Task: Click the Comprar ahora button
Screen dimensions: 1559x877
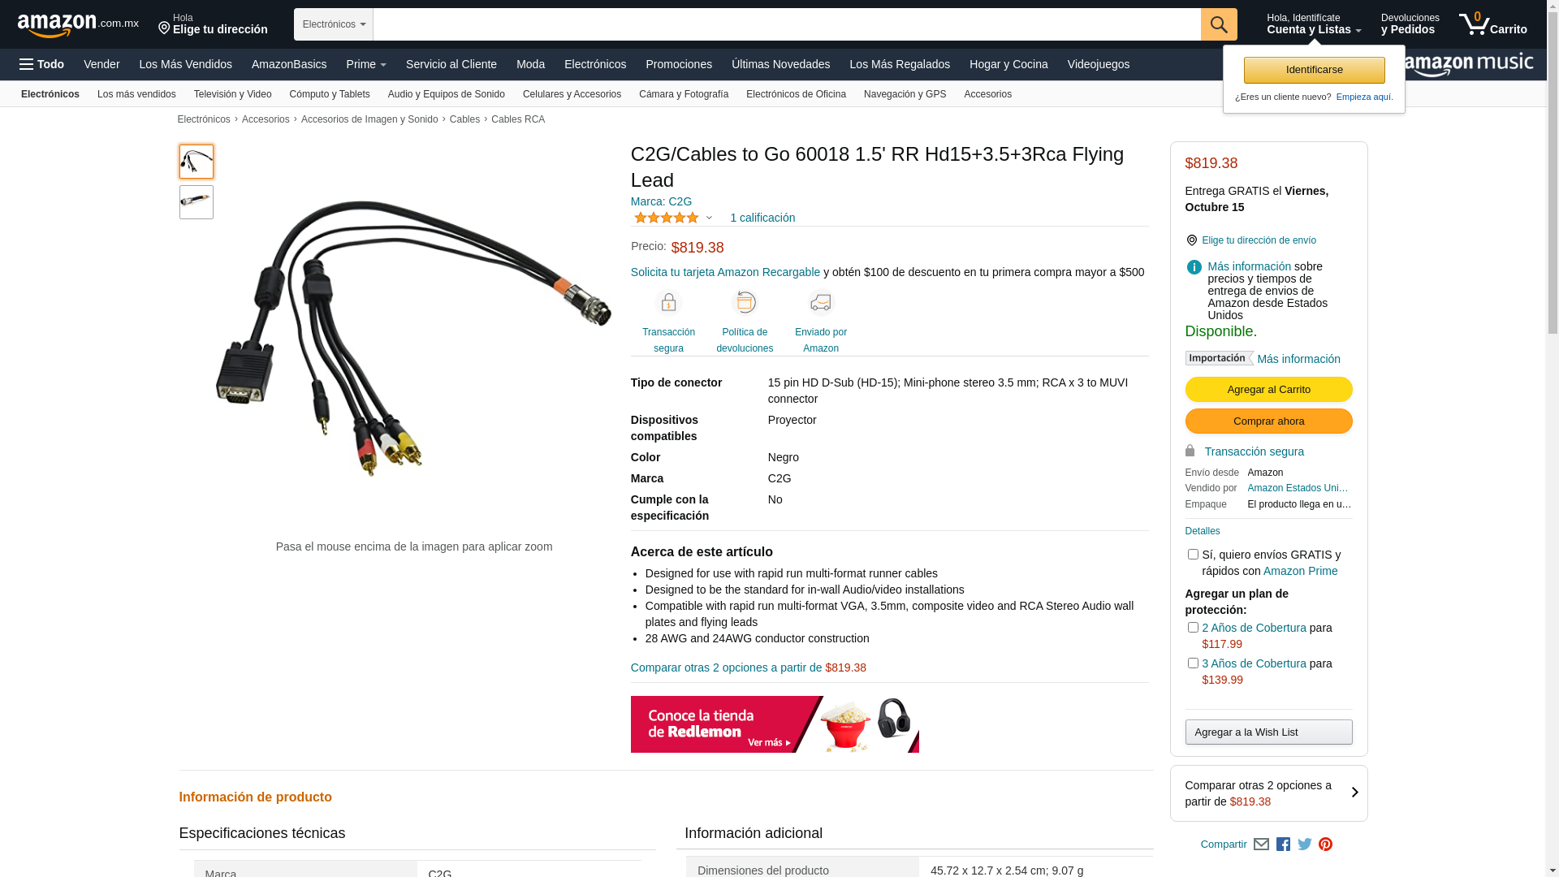Action: tap(1268, 421)
